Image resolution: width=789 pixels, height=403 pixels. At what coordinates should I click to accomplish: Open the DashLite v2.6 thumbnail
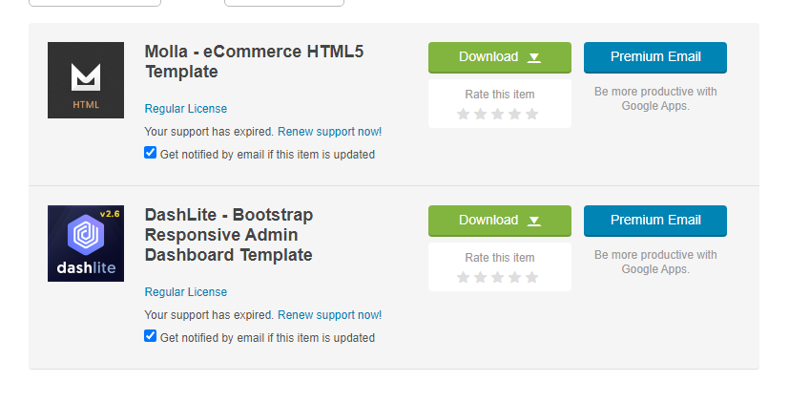[86, 244]
